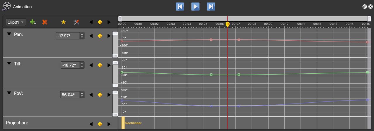Click the Tilt track vertical scale scrollbar
This screenshot has width=374, height=131.
click(x=115, y=74)
